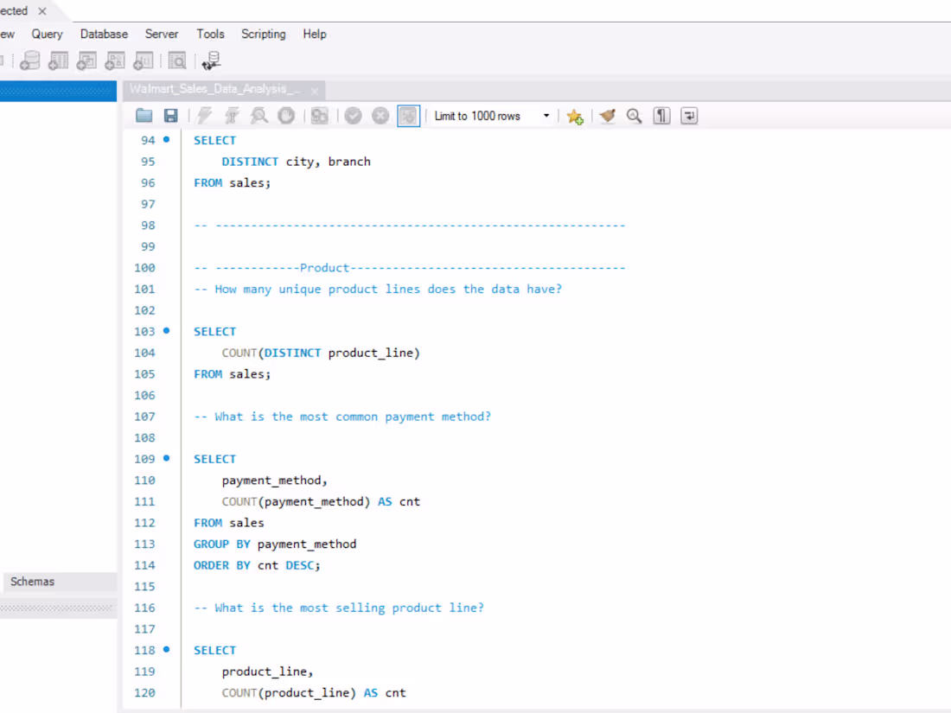Toggle word wrapping in the editor
This screenshot has width=951, height=713.
tap(689, 115)
